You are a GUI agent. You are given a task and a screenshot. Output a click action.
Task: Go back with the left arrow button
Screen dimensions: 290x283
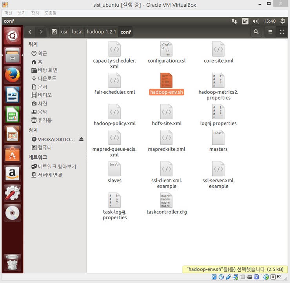point(30,32)
